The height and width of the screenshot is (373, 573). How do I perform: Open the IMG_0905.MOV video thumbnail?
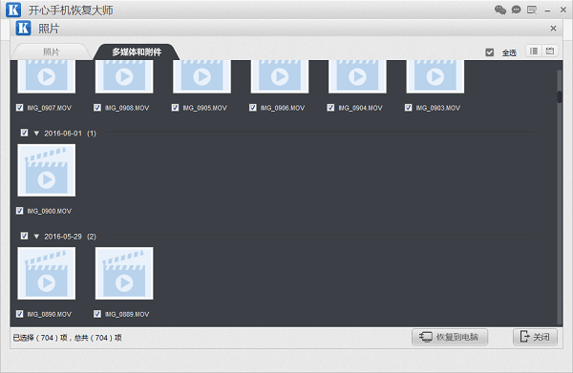[202, 76]
